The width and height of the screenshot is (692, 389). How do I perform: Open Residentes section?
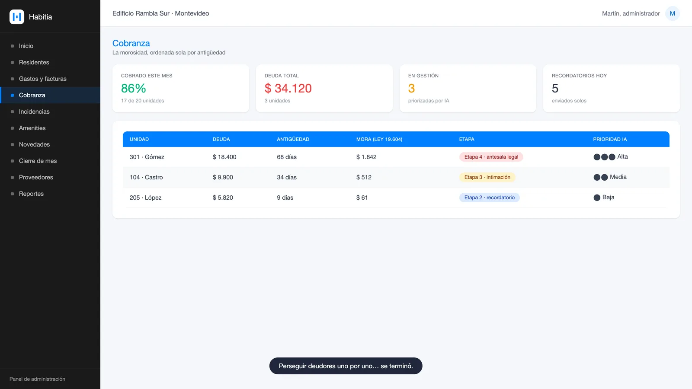(x=50, y=62)
